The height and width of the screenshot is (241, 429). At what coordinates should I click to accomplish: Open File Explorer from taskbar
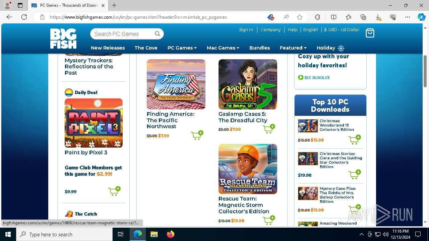[154, 234]
